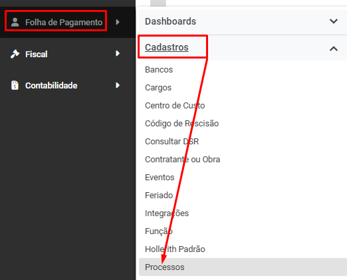The image size is (347, 280).
Task: Select Bancos under Cadastros
Action: [159, 70]
